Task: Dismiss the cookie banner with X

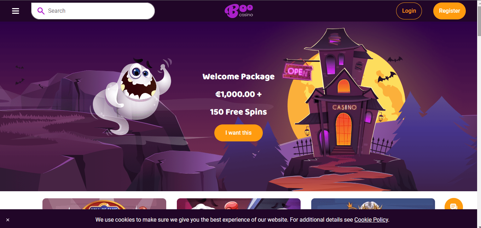Action: click(8, 220)
